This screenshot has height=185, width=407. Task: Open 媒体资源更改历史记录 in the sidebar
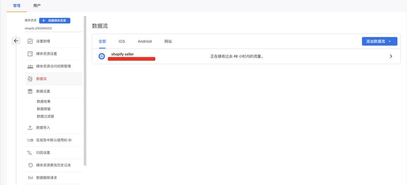(54, 165)
